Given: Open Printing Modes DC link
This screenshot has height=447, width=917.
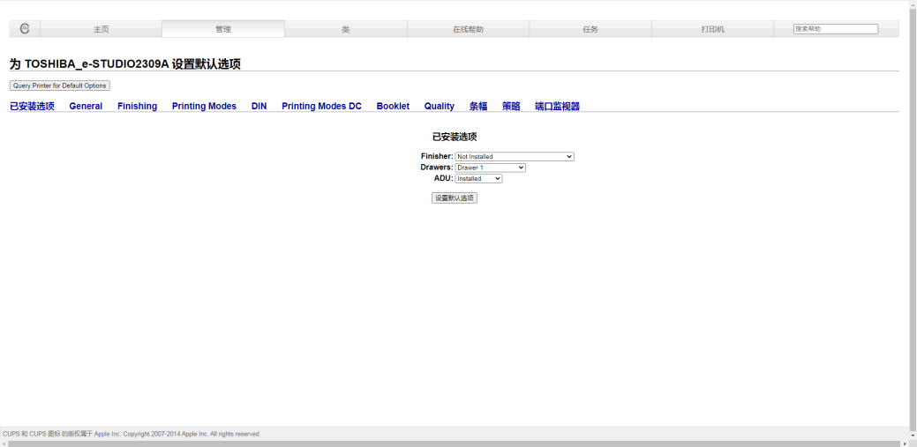Looking at the screenshot, I should tap(321, 106).
